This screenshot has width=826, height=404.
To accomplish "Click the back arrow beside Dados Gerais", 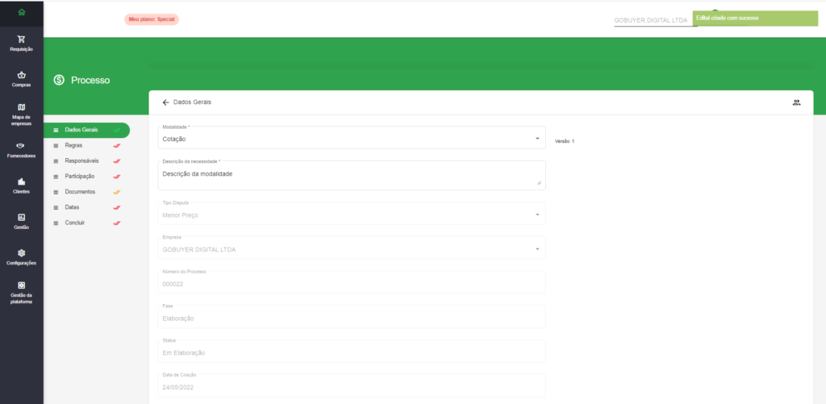I will pos(166,102).
